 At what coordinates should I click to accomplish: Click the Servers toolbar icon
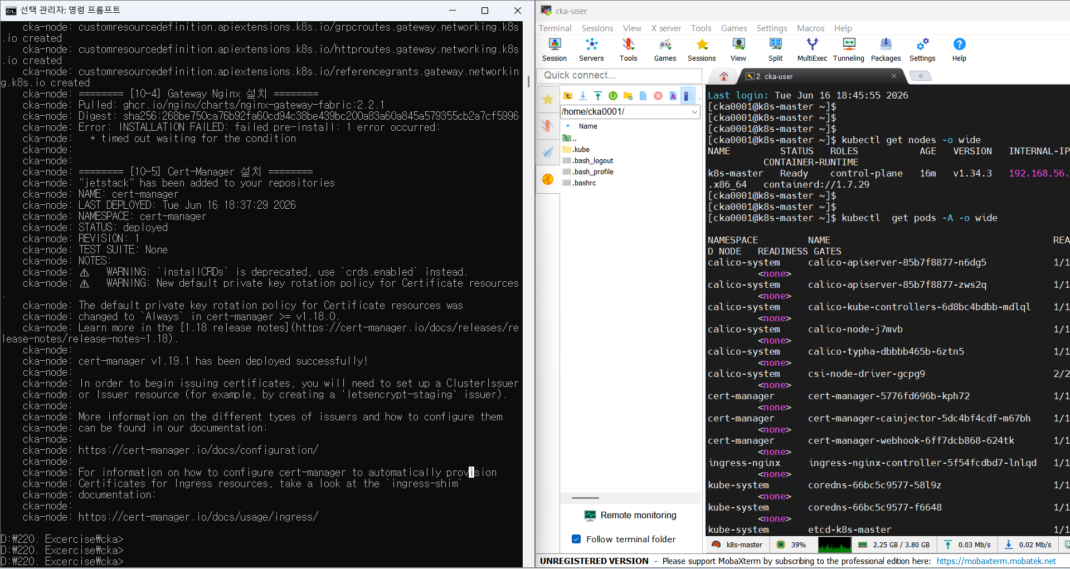[591, 50]
